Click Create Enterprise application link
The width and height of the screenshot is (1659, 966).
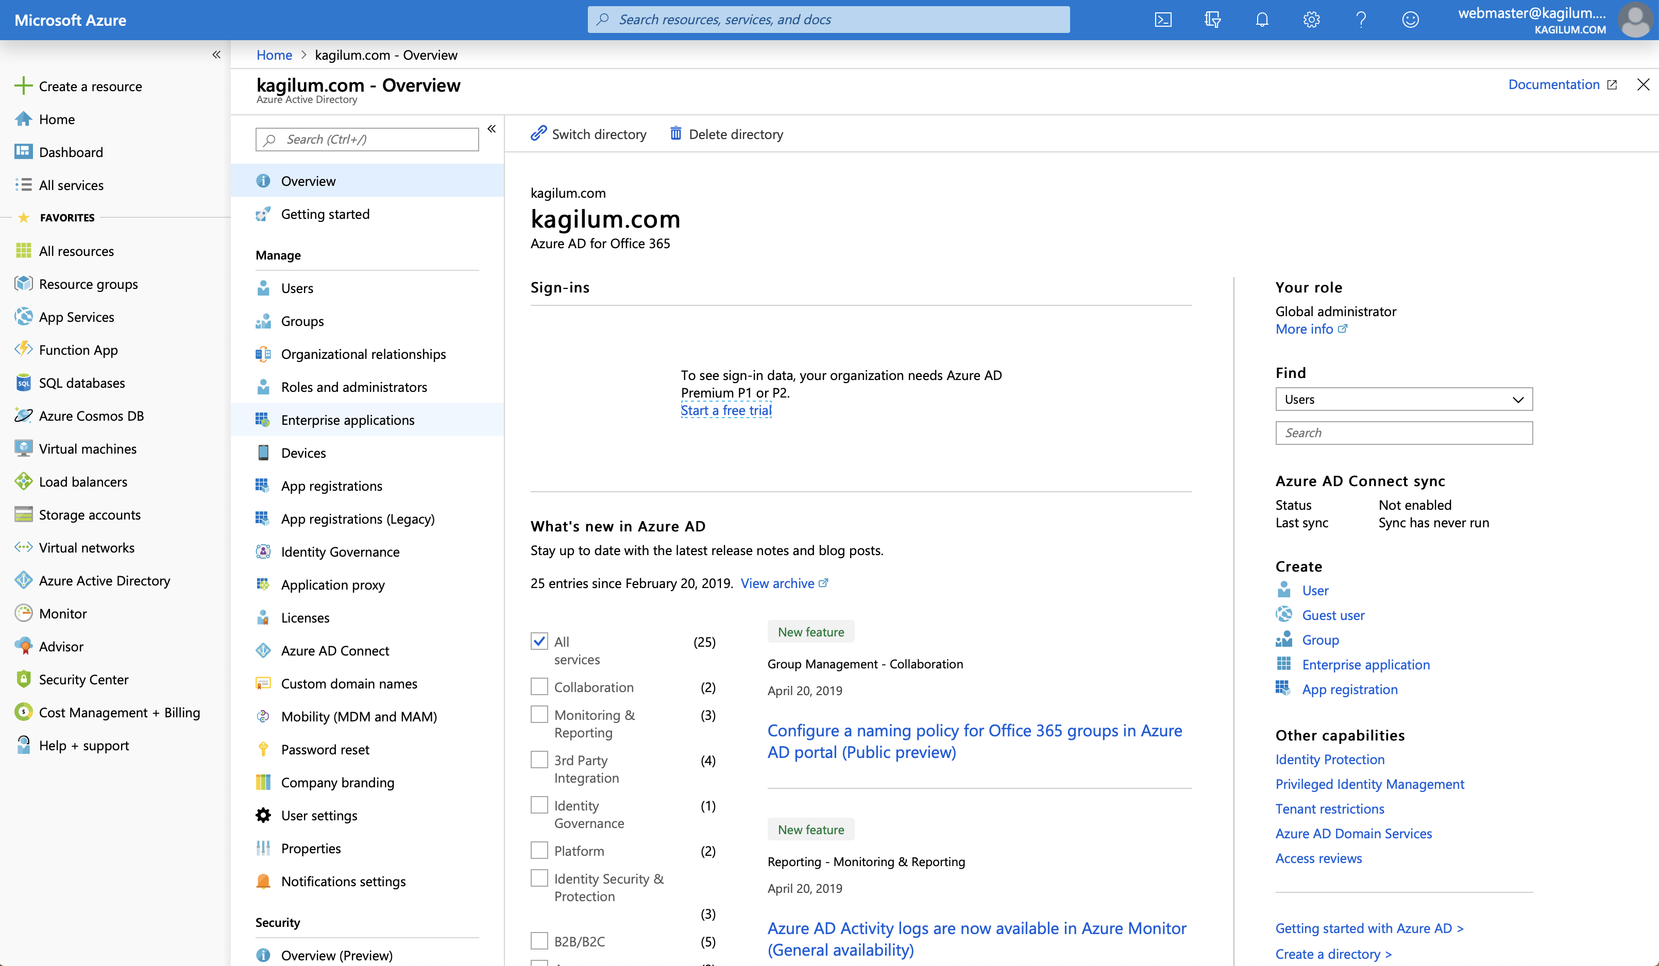(1365, 664)
